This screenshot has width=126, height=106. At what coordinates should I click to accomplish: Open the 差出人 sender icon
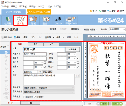(x=46, y=20)
